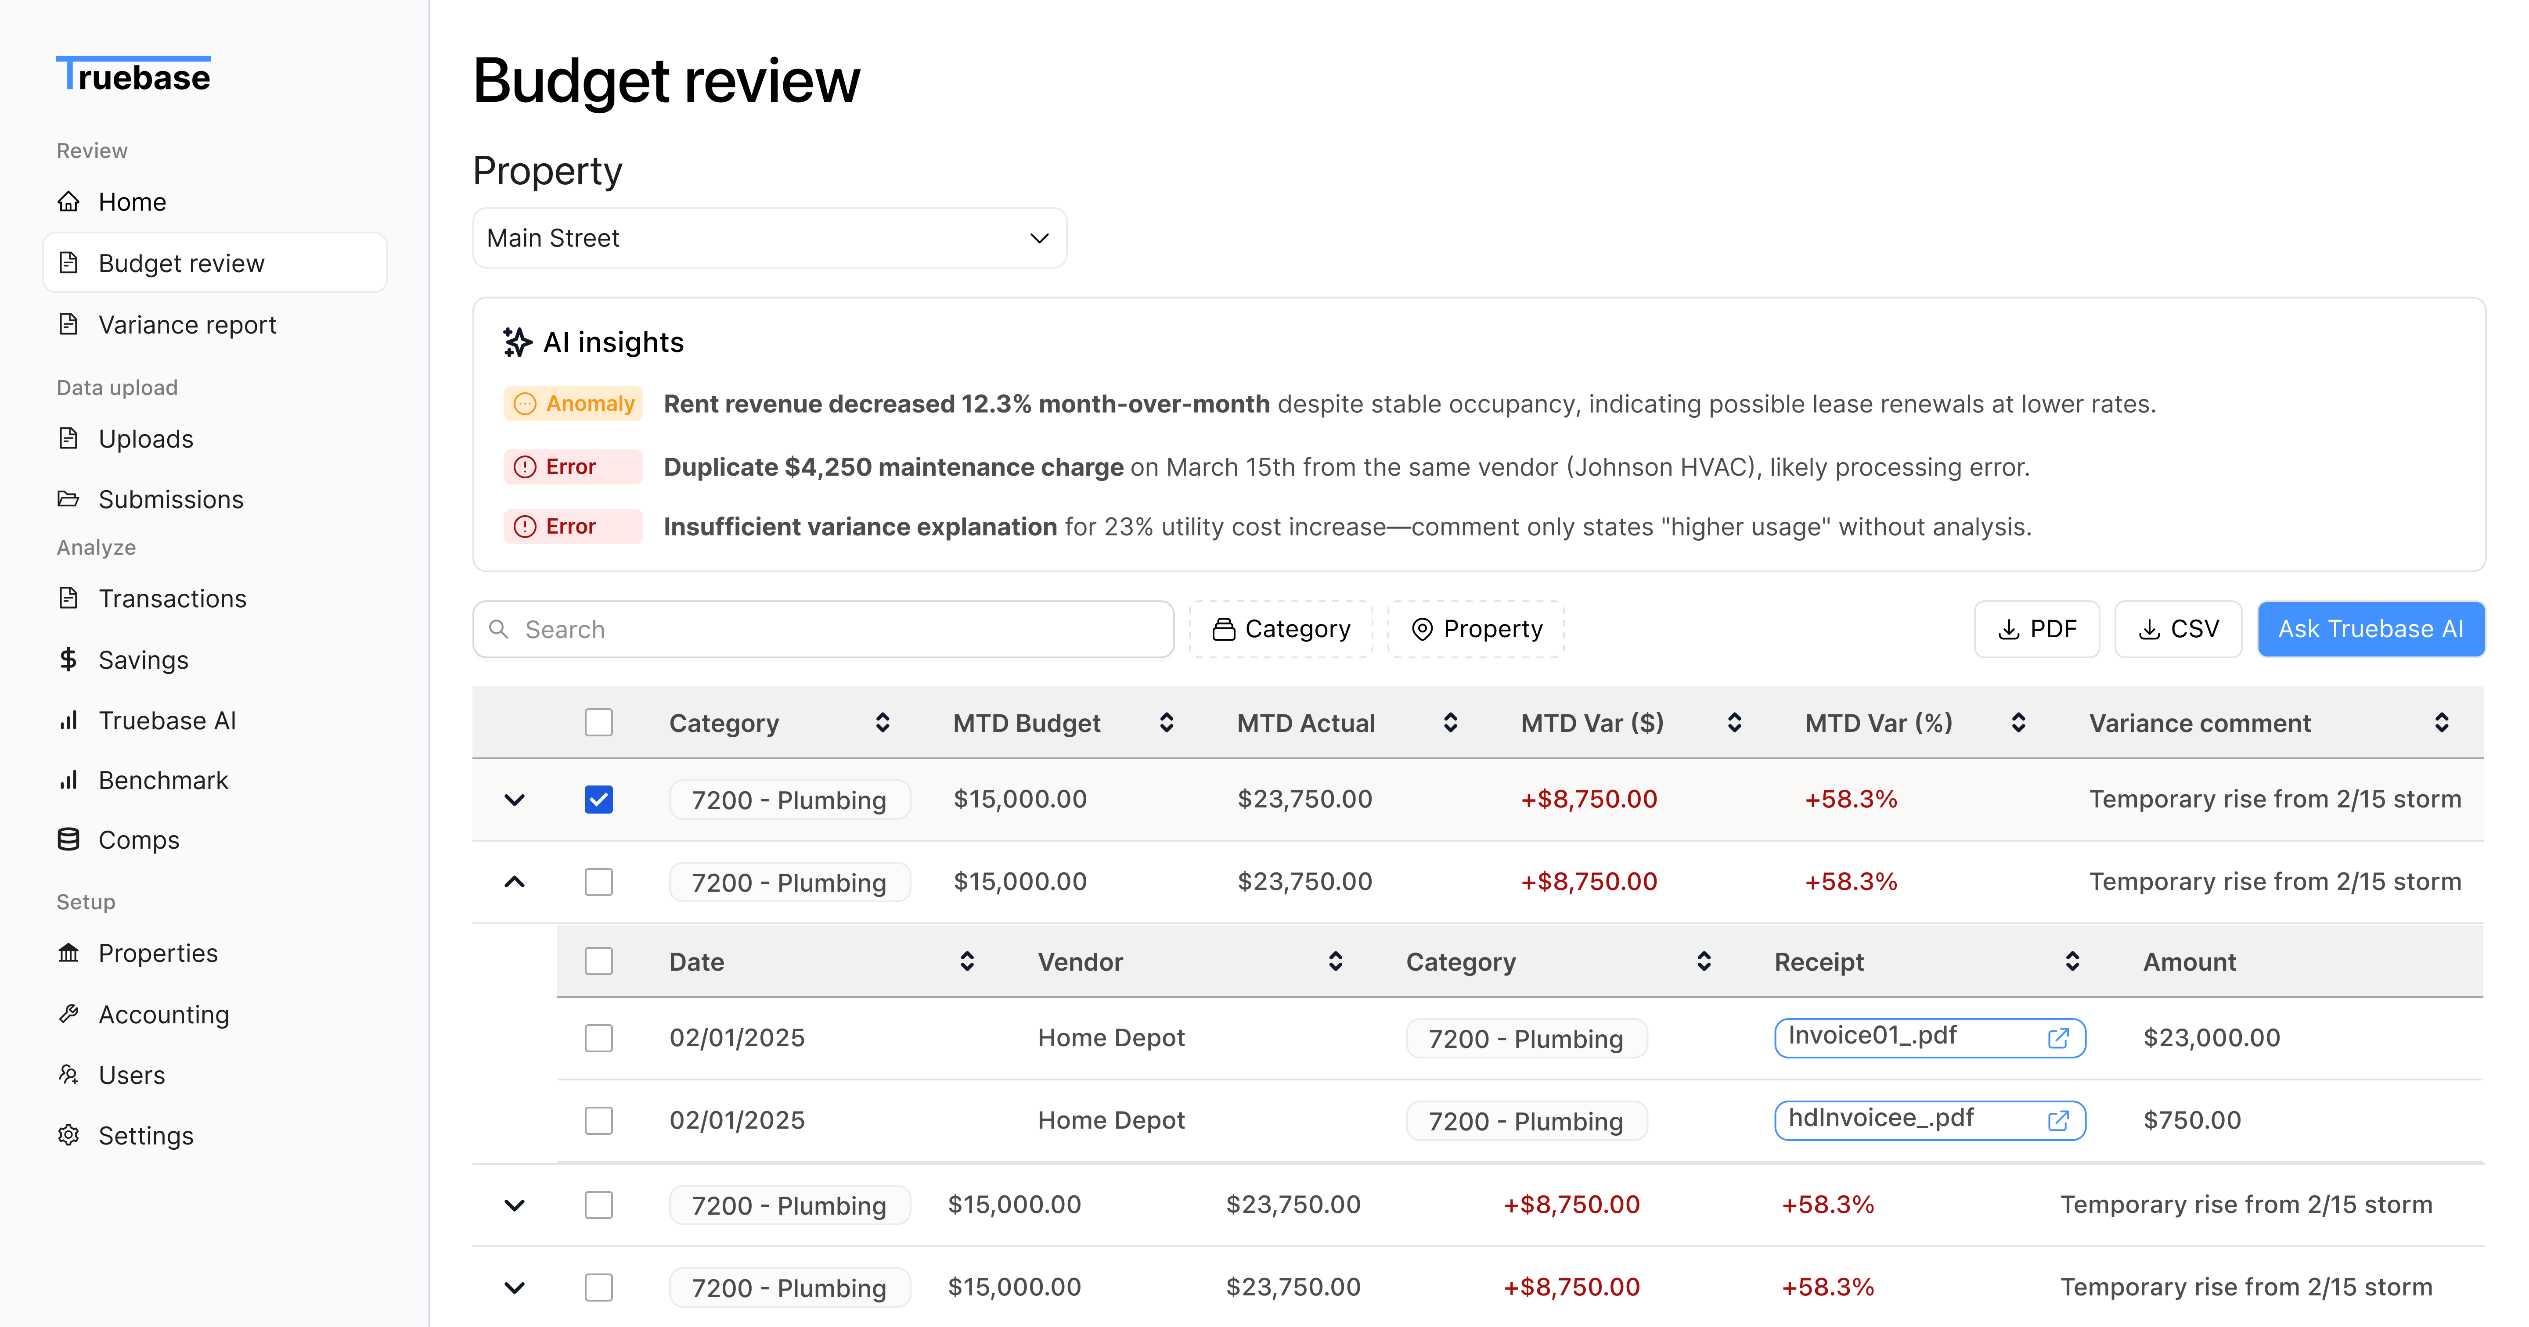Collapse the expanded second Plumbing row
2529x1327 pixels.
coord(515,882)
